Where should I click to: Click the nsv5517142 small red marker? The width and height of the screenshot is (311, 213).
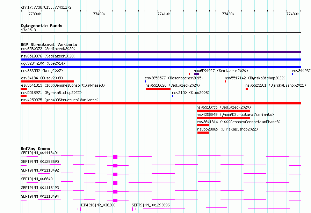click(225, 81)
